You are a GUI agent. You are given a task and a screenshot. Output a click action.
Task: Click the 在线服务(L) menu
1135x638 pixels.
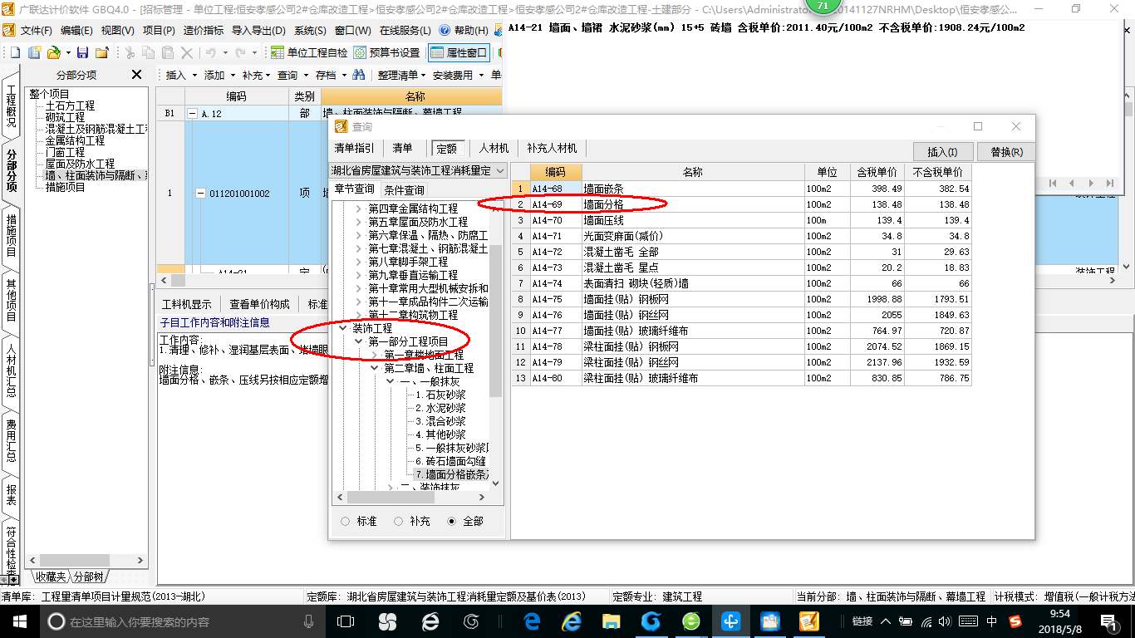405,30
